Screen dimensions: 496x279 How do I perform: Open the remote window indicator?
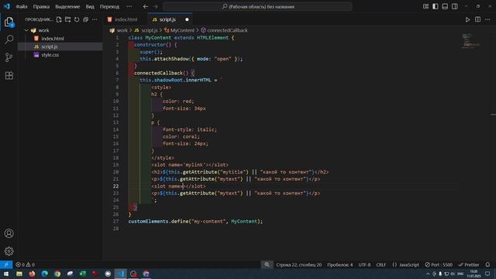(x=6, y=264)
